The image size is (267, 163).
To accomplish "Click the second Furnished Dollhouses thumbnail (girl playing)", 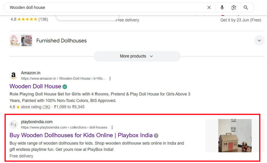I will tap(27, 40).
